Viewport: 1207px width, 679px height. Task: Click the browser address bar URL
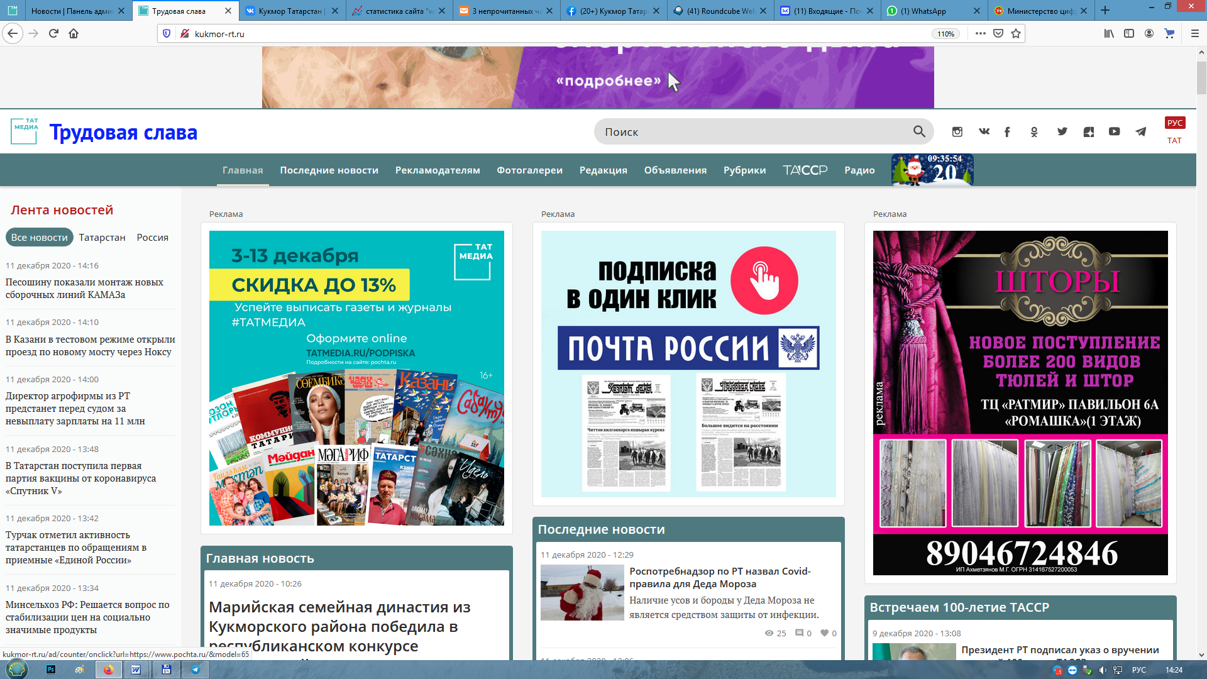(x=219, y=34)
